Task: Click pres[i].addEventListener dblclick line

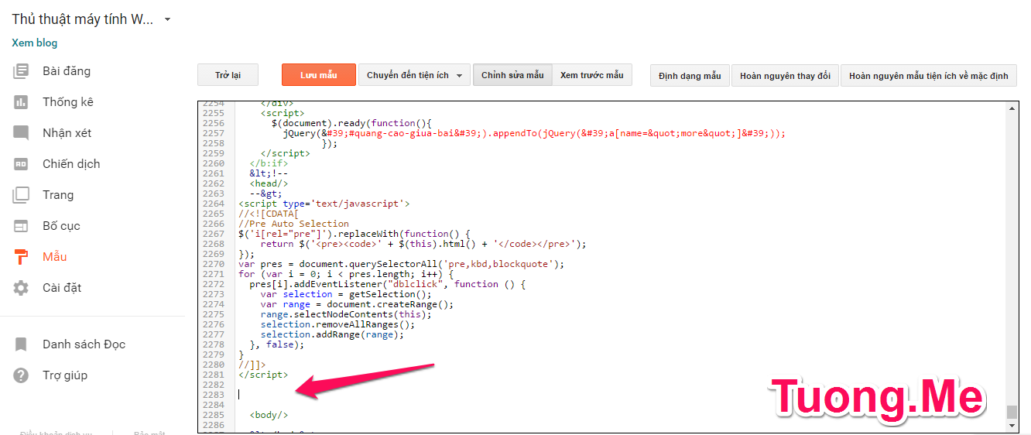Action: click(387, 284)
